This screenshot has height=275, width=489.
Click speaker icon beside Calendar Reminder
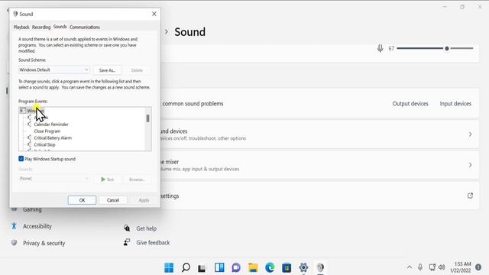[x=29, y=124]
